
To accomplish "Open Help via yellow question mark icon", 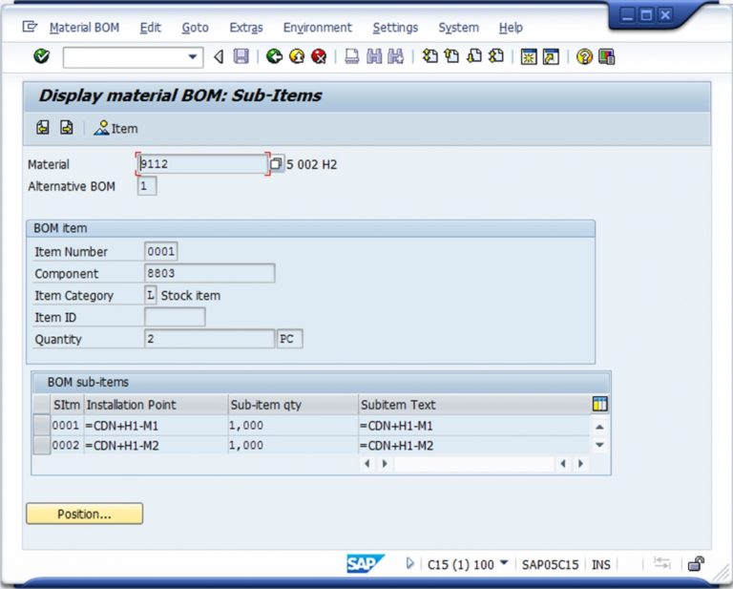I will point(584,57).
